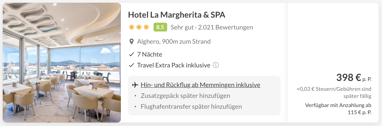This screenshot has width=382, height=126.
Task: Open the 2.021 Bewertungen reviews text
Action: coord(225,27)
